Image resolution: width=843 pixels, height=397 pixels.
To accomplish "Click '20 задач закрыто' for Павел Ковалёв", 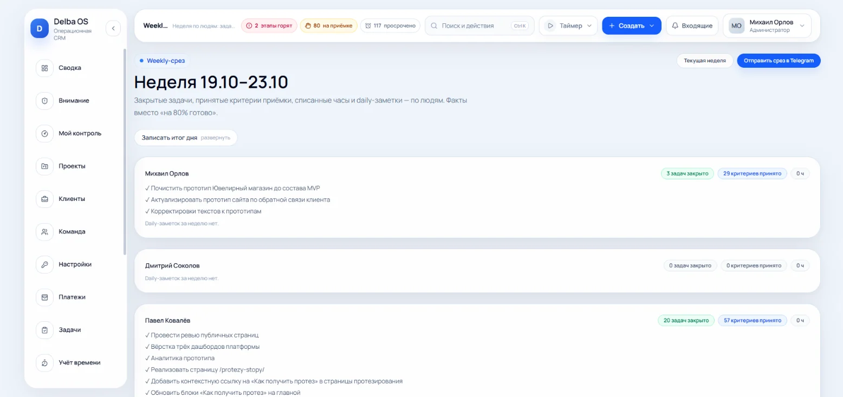I will point(686,320).
